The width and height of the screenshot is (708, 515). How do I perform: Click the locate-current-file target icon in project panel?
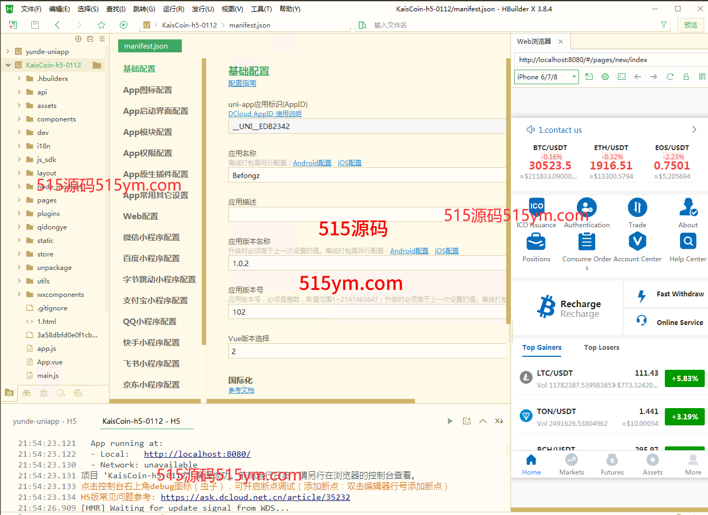(78, 39)
